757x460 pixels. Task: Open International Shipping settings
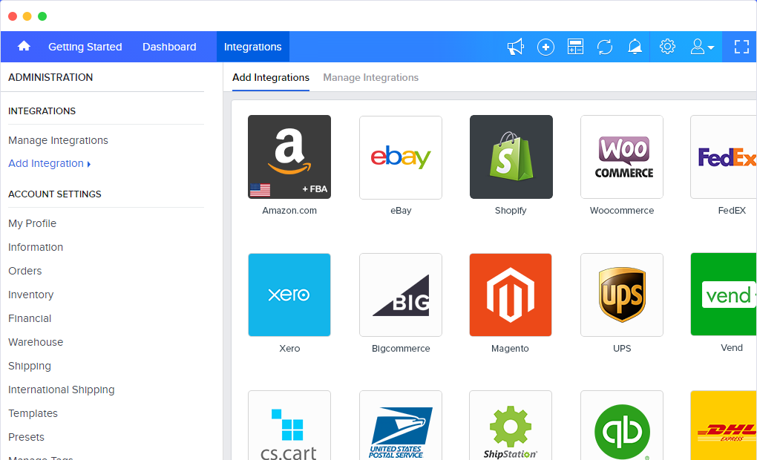(62, 390)
